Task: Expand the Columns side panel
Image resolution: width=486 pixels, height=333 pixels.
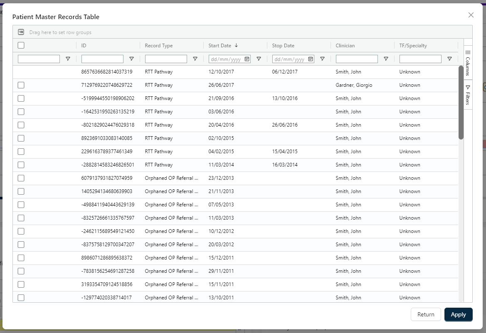Action: [x=468, y=63]
